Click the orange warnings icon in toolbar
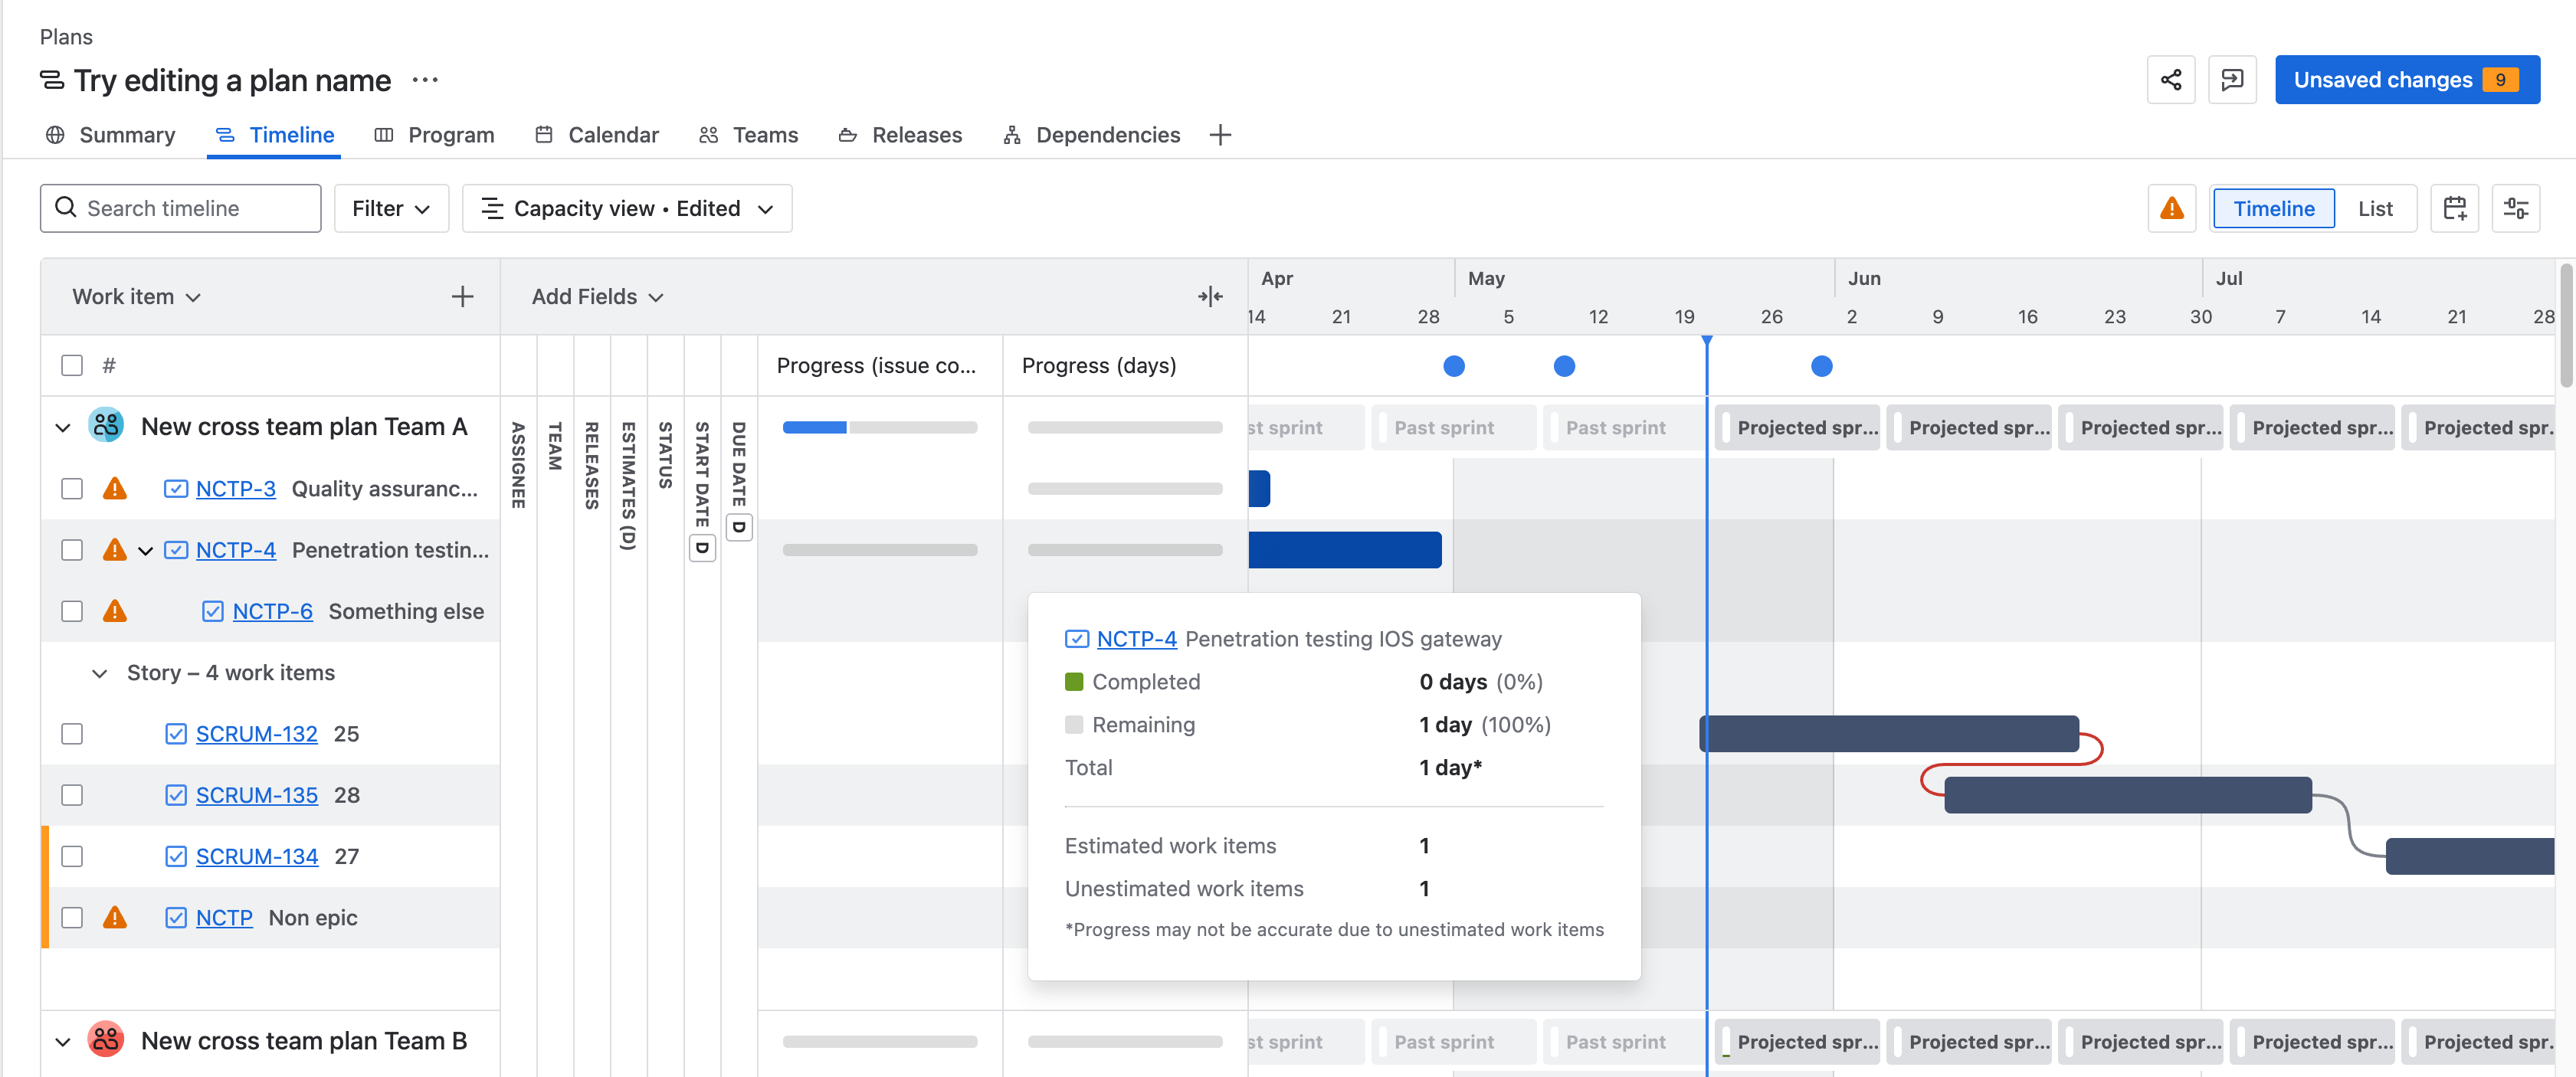Viewport: 2576px width, 1077px height. click(2171, 208)
